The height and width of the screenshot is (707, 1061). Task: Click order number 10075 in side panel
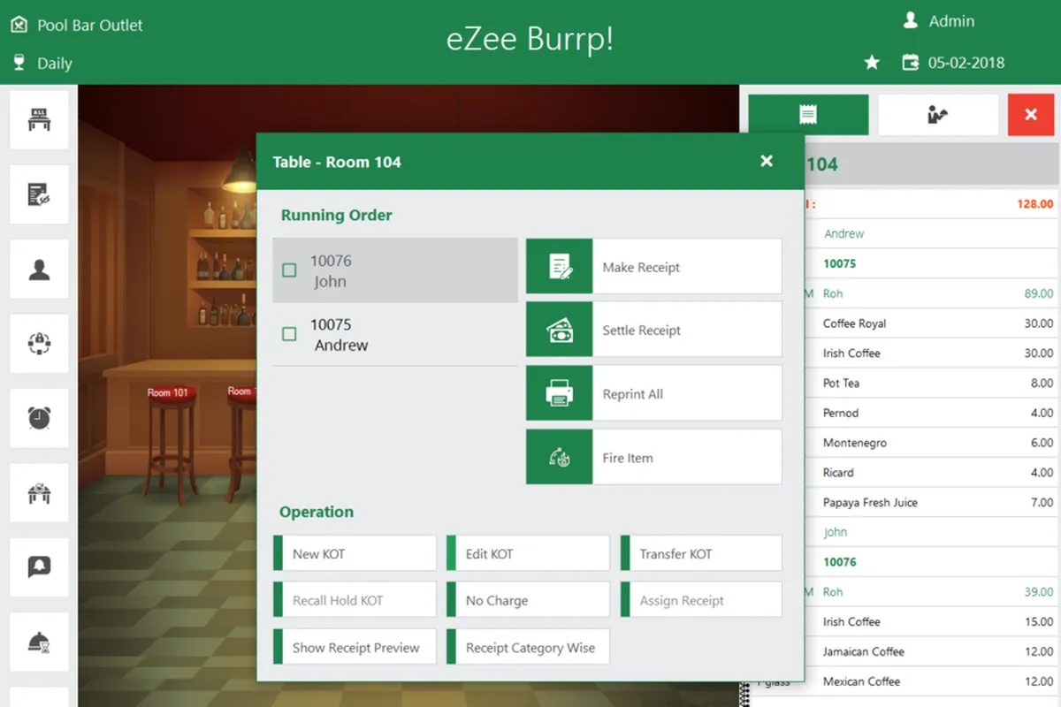pyautogui.click(x=839, y=263)
